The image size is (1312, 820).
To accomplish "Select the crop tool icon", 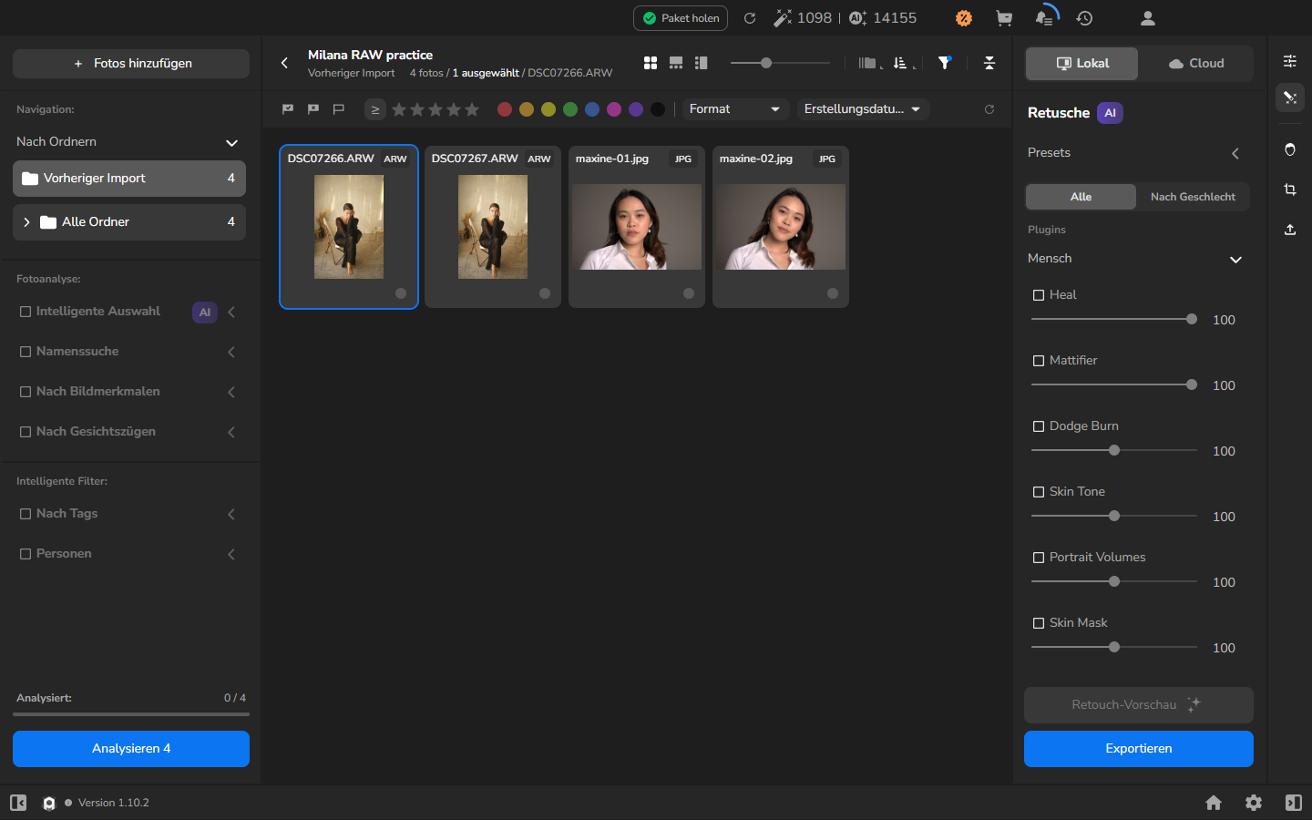I will (1290, 190).
